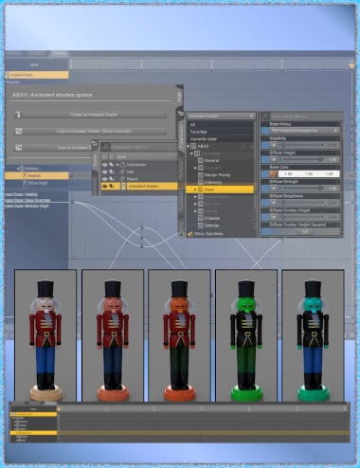
Task: Collapse the Base group expander arrow
Action: point(195,189)
